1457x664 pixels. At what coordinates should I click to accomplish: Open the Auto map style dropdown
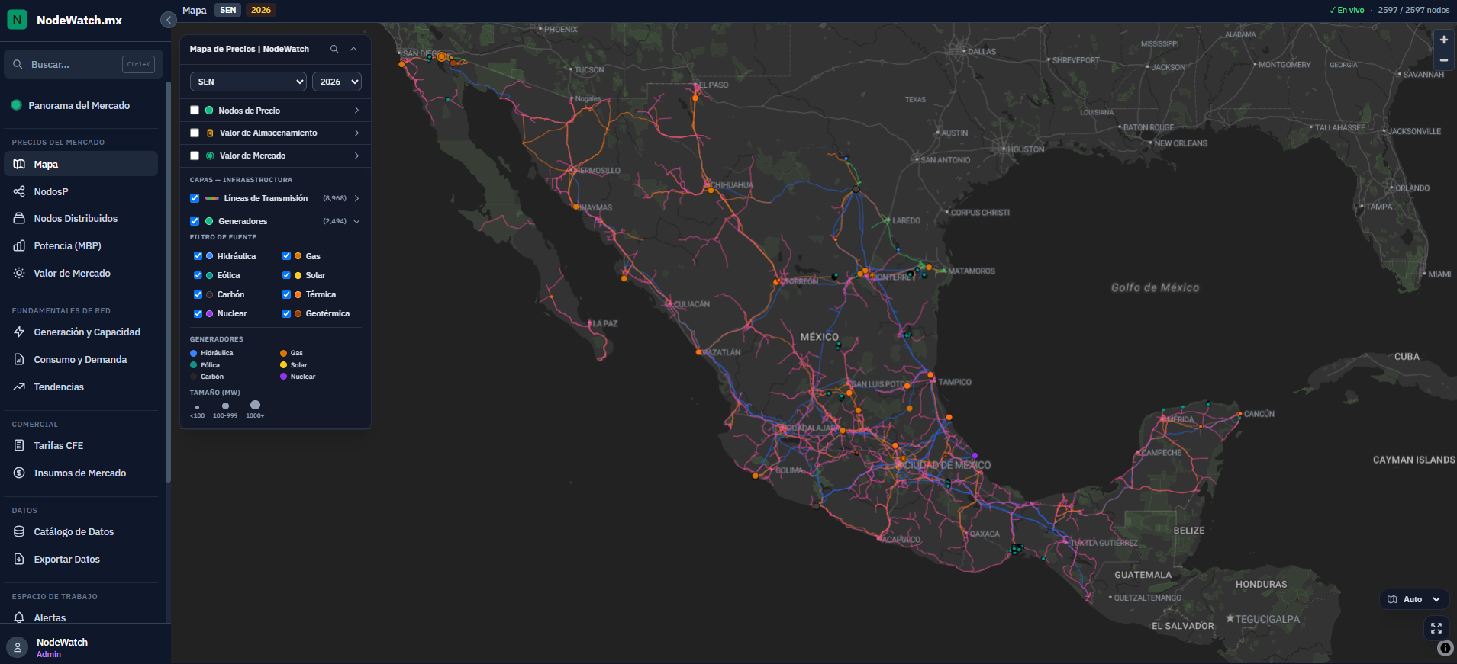[1414, 599]
